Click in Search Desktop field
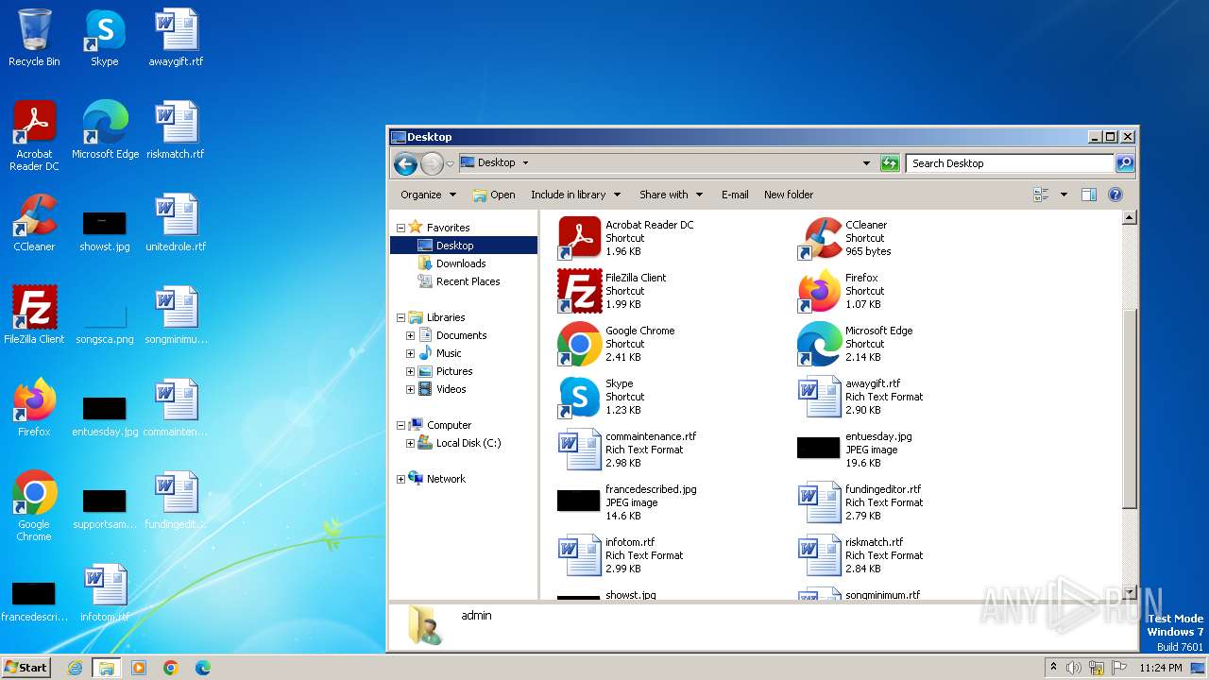The width and height of the screenshot is (1209, 680). (x=1010, y=163)
